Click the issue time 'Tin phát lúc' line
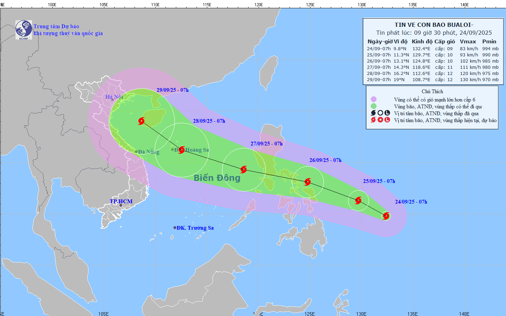Image resolution: width=506 pixels, height=316 pixels. [434, 33]
